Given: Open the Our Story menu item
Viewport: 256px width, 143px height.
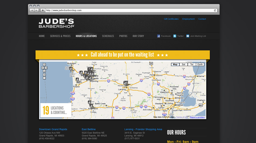Looking at the screenshot, I should coord(138,36).
